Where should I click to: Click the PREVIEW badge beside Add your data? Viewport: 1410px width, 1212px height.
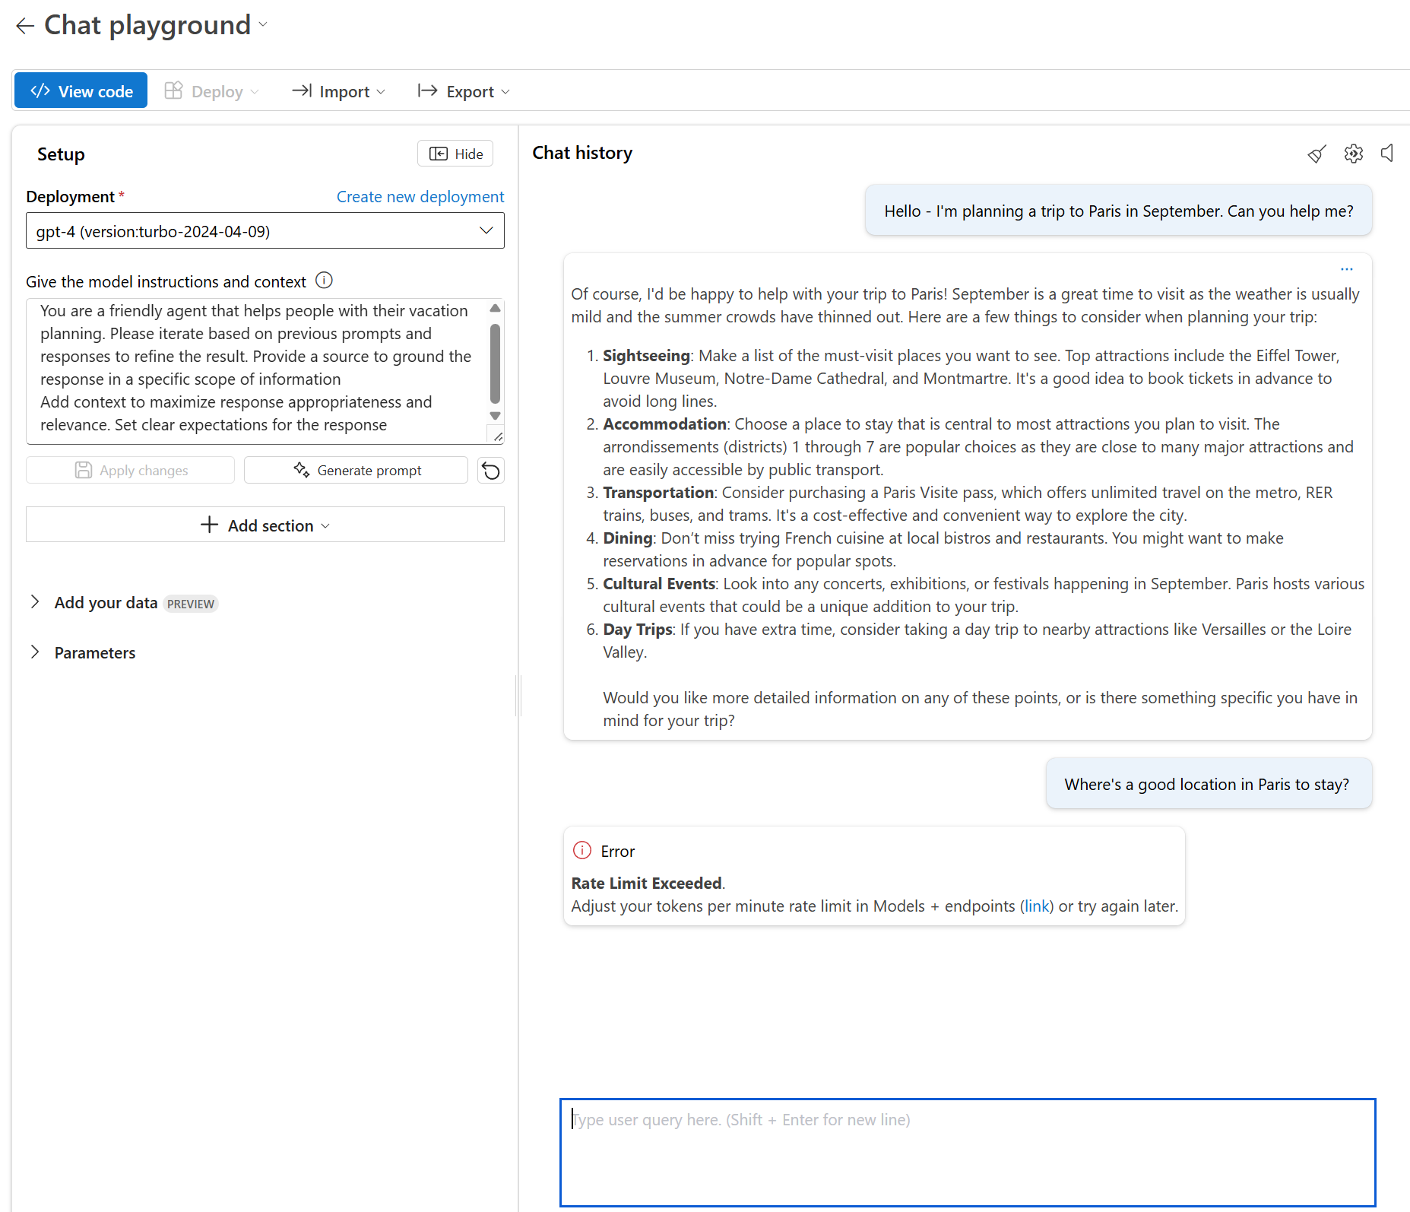(x=191, y=604)
